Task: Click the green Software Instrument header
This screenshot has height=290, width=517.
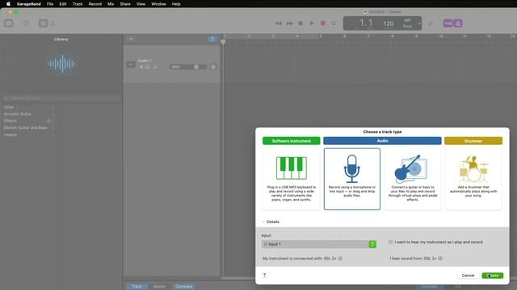Action: click(x=291, y=141)
